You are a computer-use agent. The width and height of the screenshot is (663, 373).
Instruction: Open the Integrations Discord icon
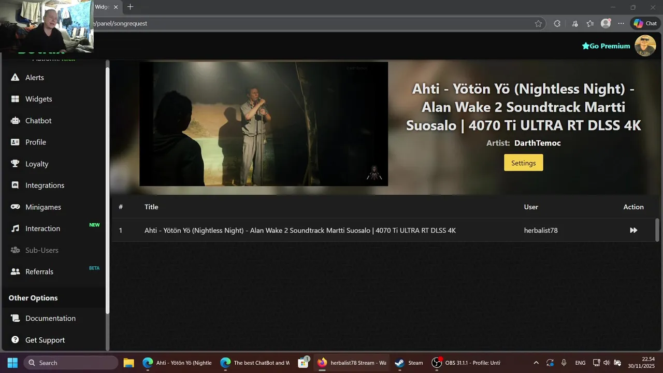[15, 185]
